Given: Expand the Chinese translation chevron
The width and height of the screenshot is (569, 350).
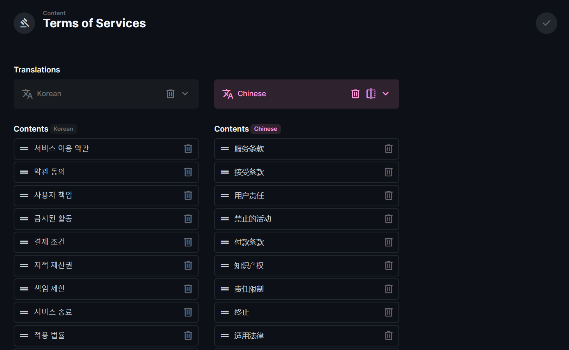Looking at the screenshot, I should coord(386,94).
